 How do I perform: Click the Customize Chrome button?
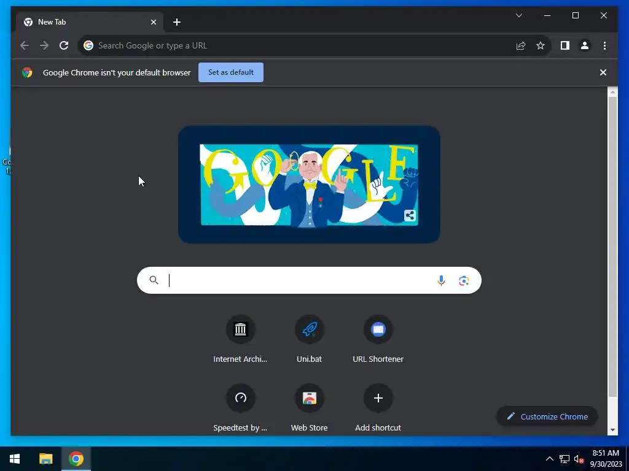(x=547, y=416)
